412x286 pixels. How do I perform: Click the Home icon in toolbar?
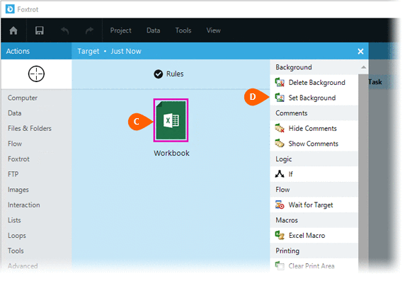[x=13, y=30]
